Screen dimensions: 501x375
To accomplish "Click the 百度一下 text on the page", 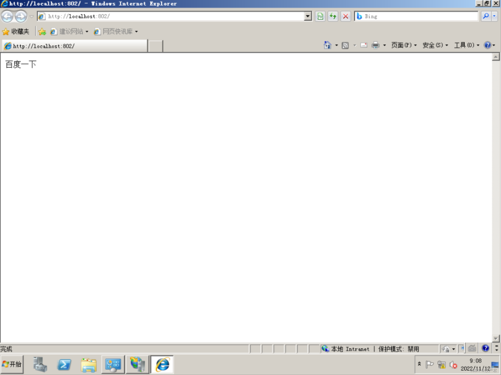I will click(x=21, y=64).
